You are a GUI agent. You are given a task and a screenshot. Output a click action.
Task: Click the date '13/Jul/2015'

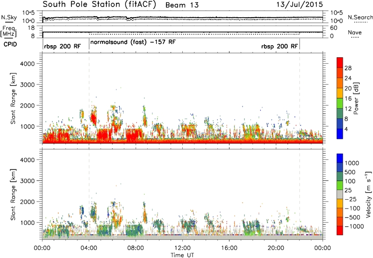(299, 4)
